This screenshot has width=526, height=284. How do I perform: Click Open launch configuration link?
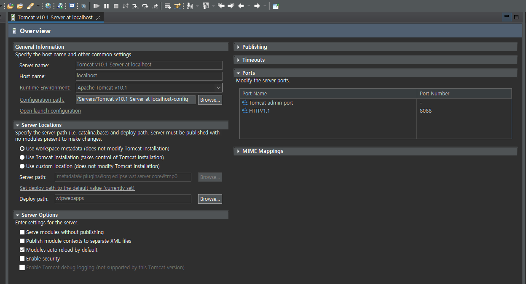click(x=50, y=111)
